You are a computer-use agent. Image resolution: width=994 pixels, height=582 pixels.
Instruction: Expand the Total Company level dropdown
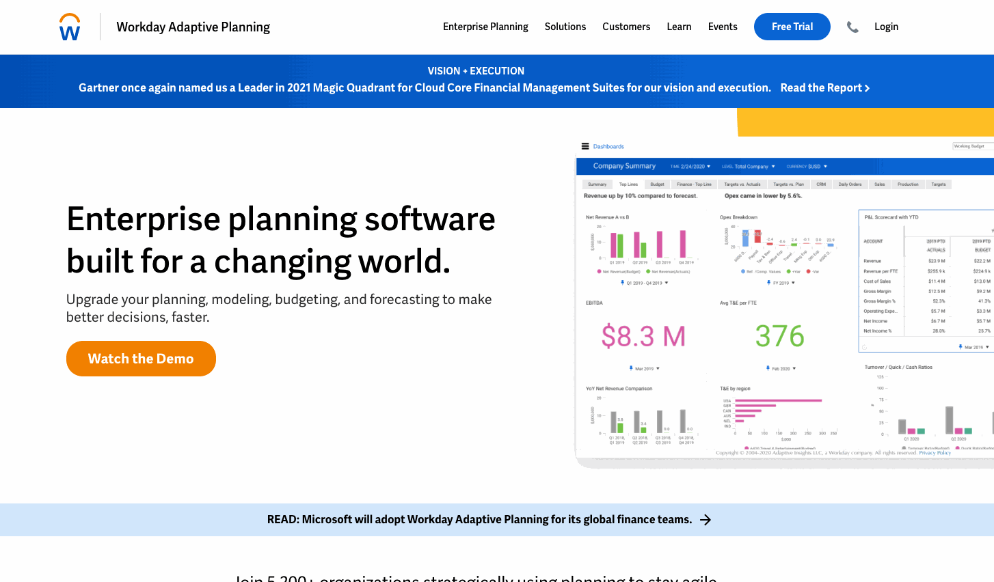749,166
